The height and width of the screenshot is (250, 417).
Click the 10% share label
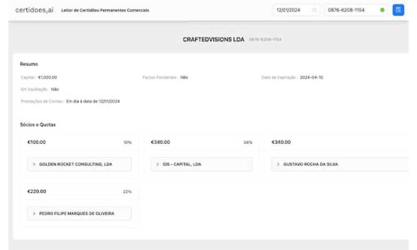127,142
